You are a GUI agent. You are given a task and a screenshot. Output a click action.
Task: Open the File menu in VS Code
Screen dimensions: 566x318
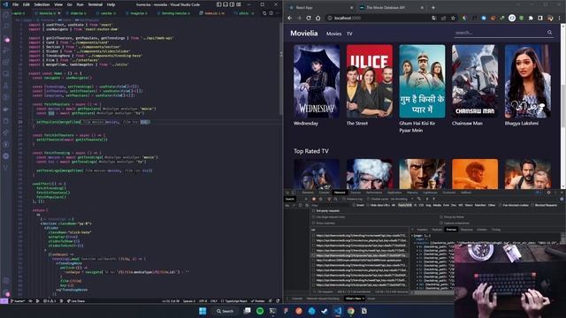point(15,4)
